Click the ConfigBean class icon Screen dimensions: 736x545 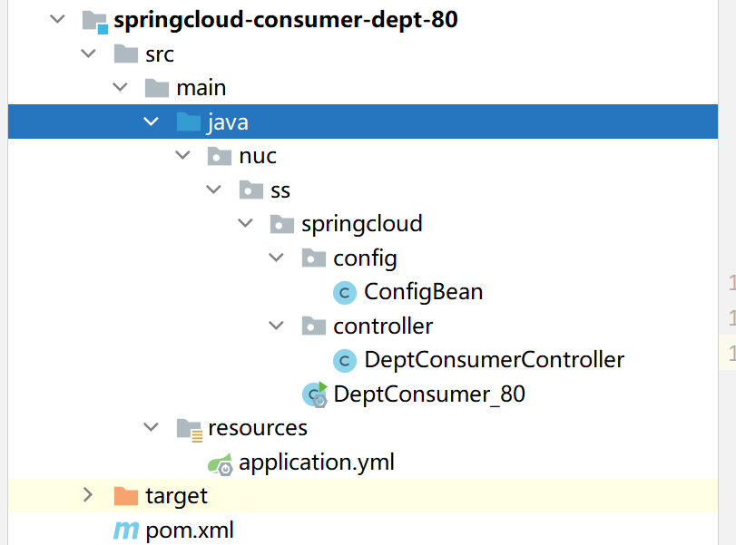(345, 293)
